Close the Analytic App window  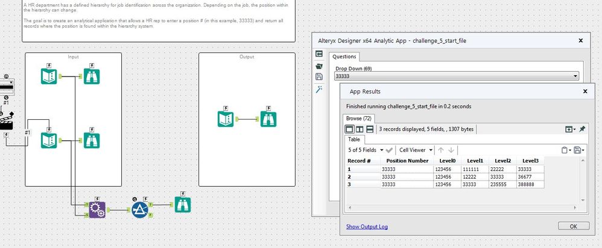(x=580, y=40)
